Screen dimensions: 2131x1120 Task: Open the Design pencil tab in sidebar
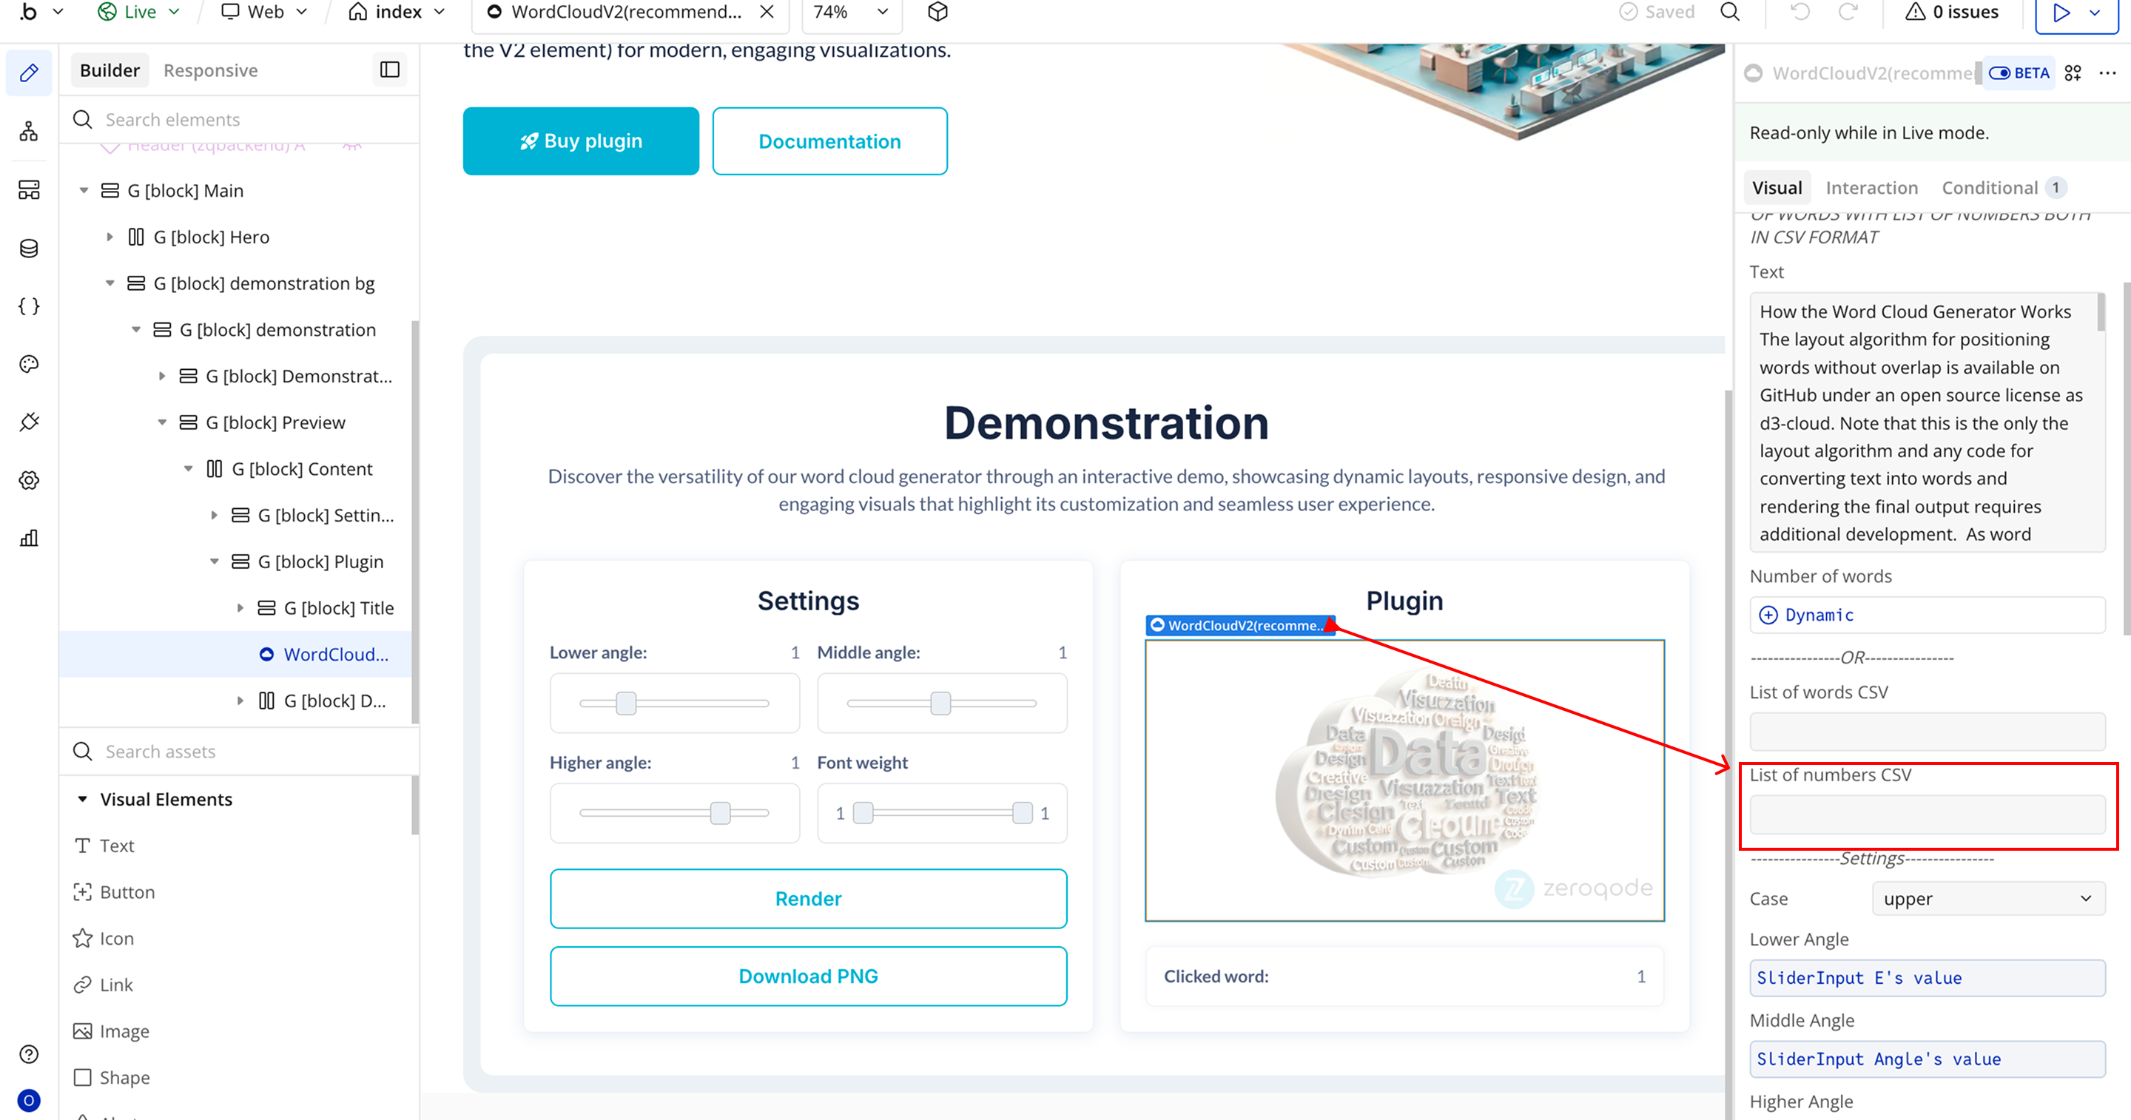click(29, 72)
